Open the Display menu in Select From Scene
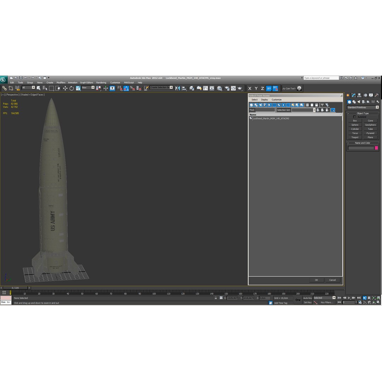382x382 pixels. 264,100
